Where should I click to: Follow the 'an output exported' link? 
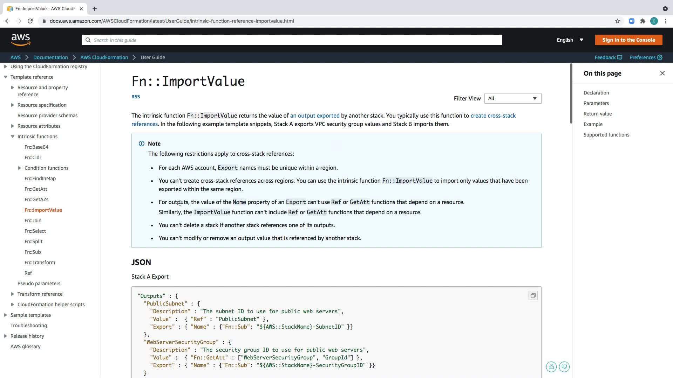coord(314,115)
